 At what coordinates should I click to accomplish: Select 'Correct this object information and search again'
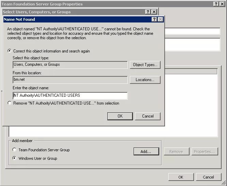click(10, 51)
